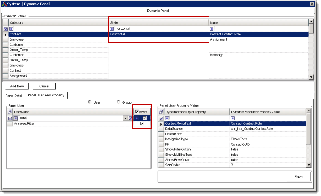Select the Group radio button
Viewport: 321px width, 196px height.
coord(119,102)
